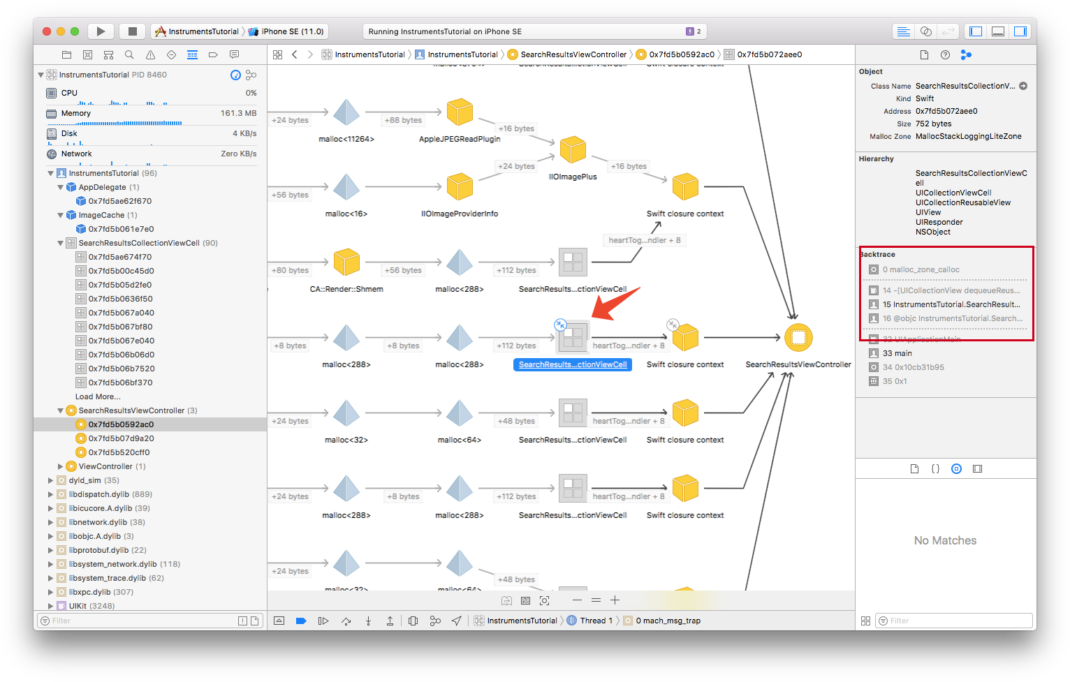
Task: Click the memory graph hierarchy options icon
Action: coord(251,75)
